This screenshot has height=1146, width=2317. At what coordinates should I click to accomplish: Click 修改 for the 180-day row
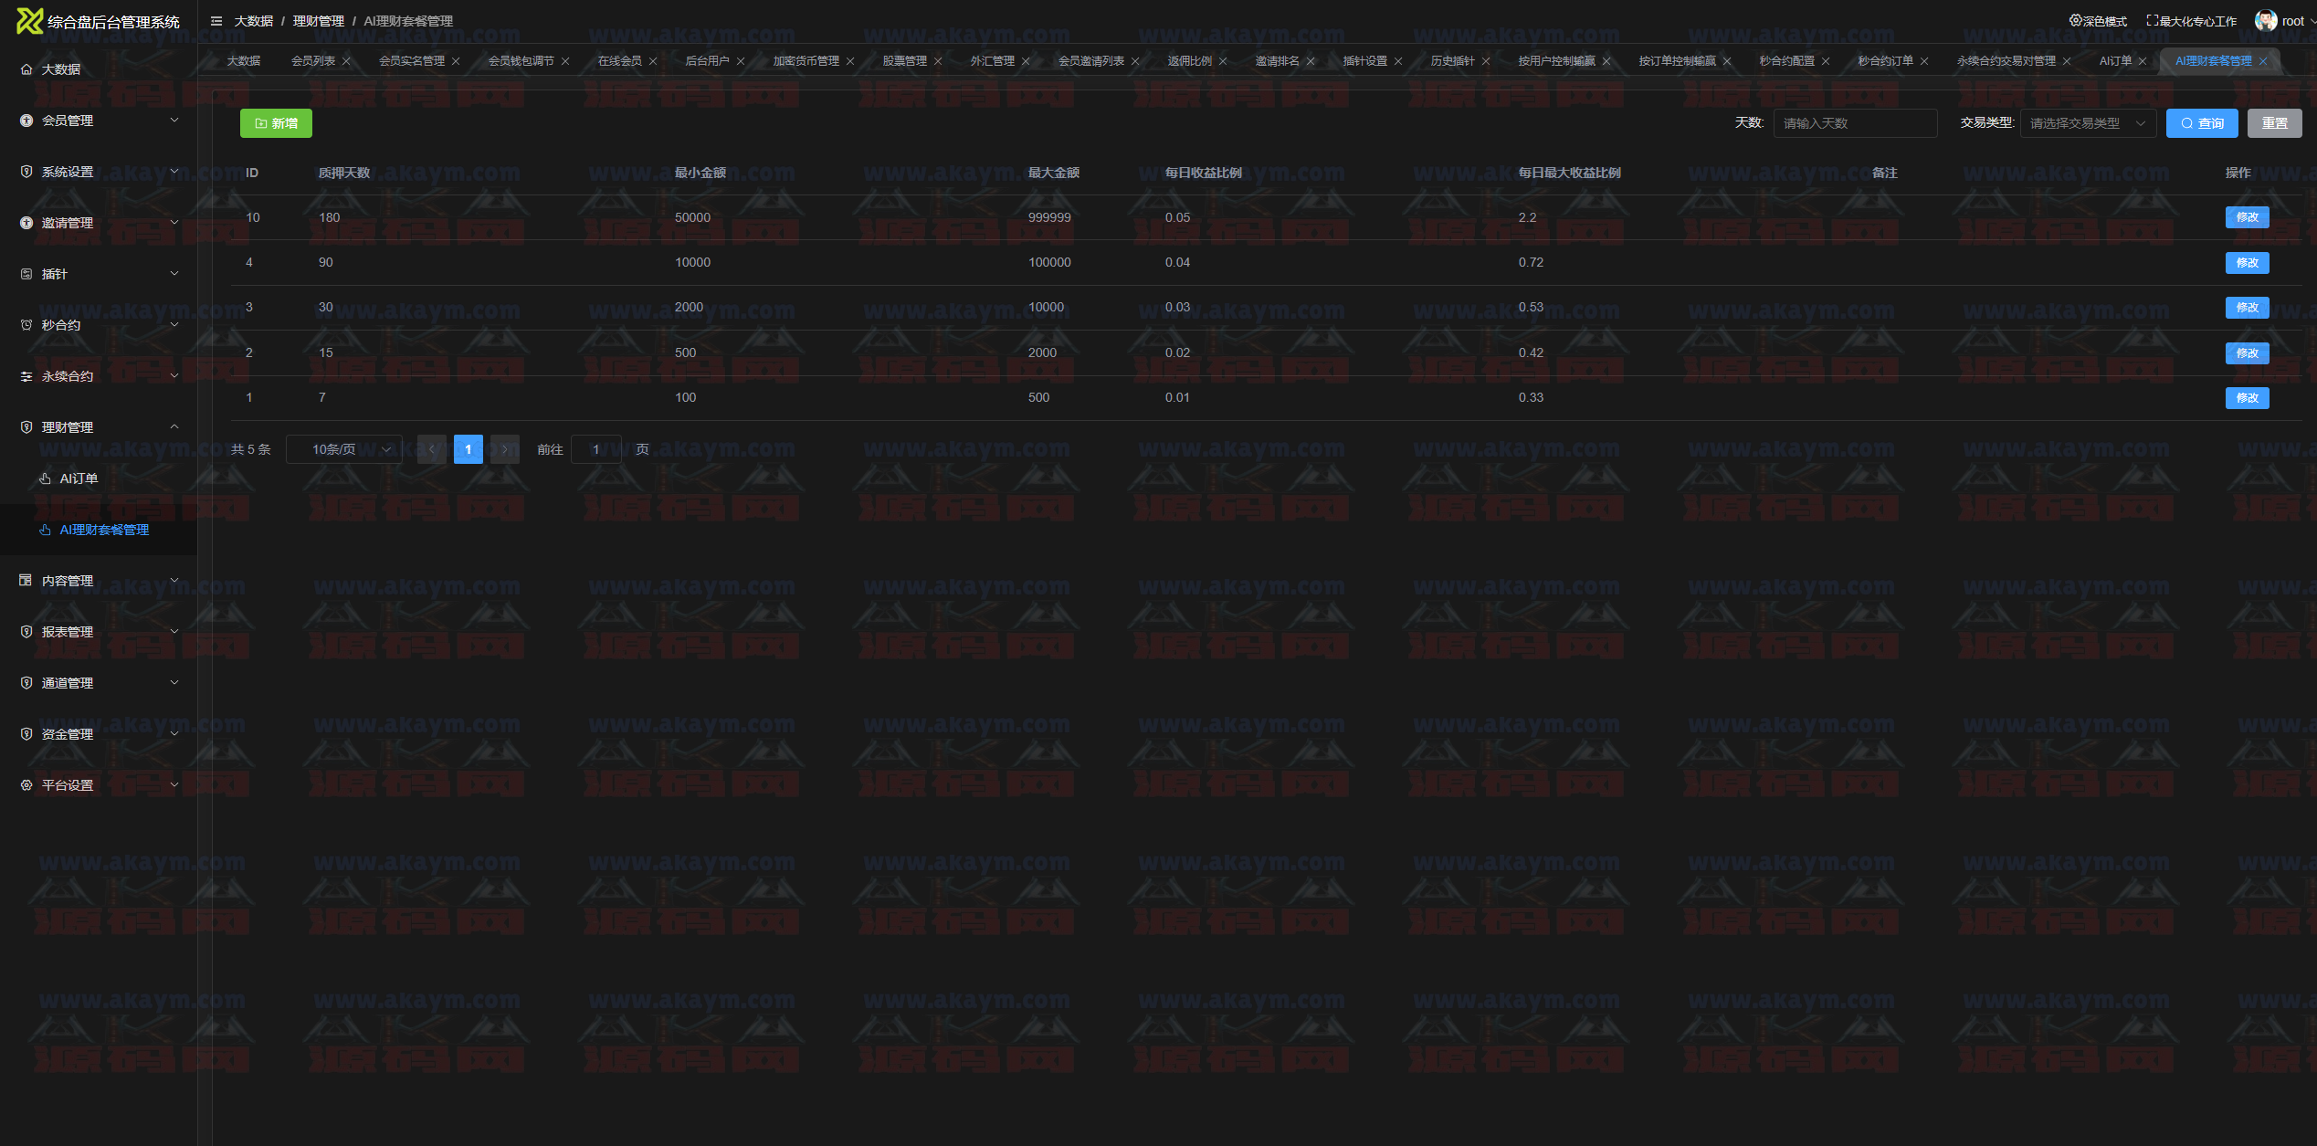[x=2247, y=217]
